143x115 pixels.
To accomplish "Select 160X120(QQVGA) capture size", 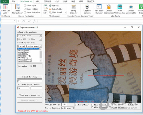I will point(28,50).
